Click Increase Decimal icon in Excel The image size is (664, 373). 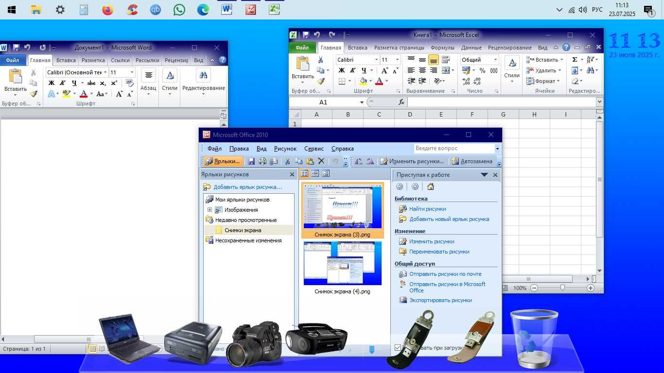coord(466,82)
